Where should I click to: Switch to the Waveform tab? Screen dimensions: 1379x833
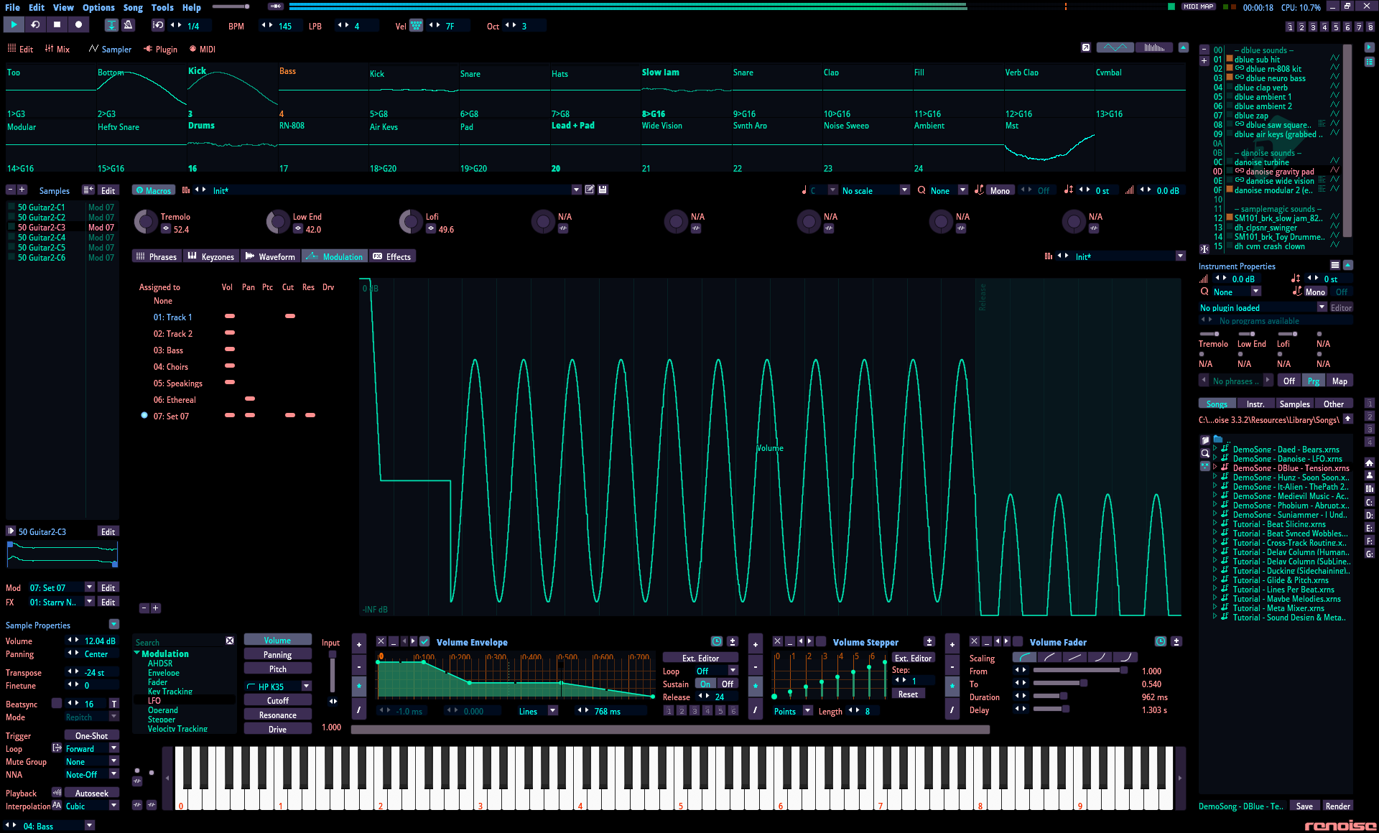click(270, 256)
